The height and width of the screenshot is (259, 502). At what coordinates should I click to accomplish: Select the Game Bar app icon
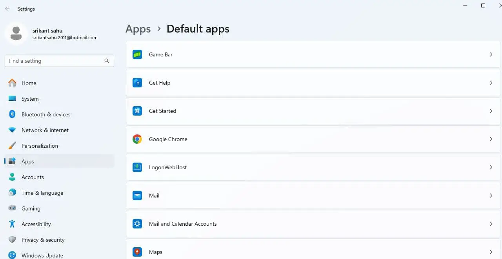click(137, 54)
